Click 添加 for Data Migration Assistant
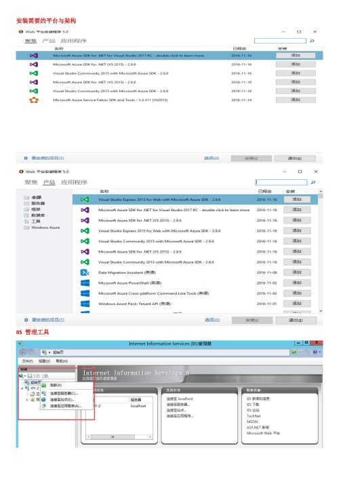The image size is (339, 480). tap(297, 272)
